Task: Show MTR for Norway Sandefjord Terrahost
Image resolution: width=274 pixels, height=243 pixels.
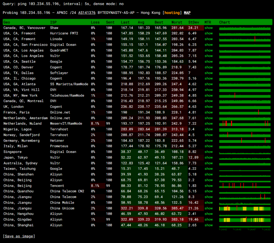Action: (209, 135)
